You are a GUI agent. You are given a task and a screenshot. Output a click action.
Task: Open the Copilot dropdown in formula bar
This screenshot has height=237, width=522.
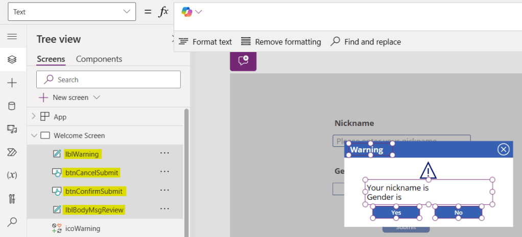[192, 12]
